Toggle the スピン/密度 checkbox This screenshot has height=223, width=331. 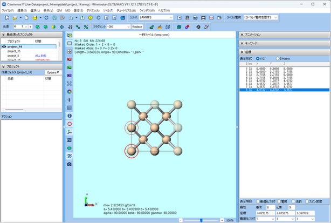click(306, 201)
